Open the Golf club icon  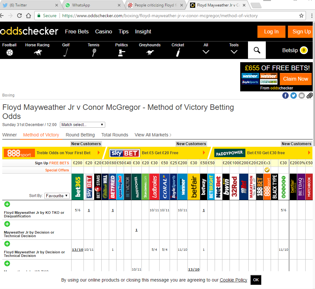(x=66, y=52)
